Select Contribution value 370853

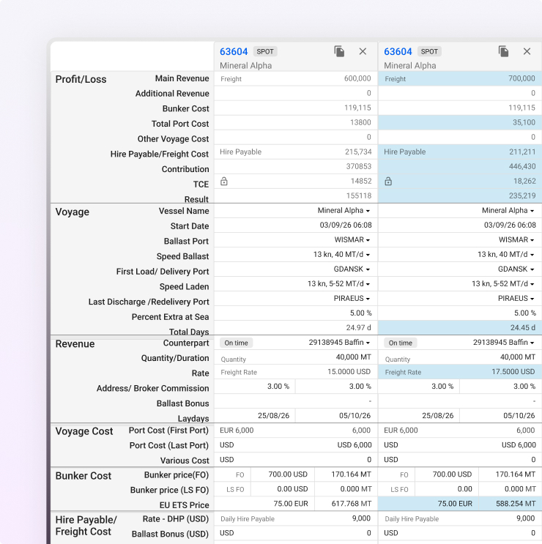click(358, 166)
